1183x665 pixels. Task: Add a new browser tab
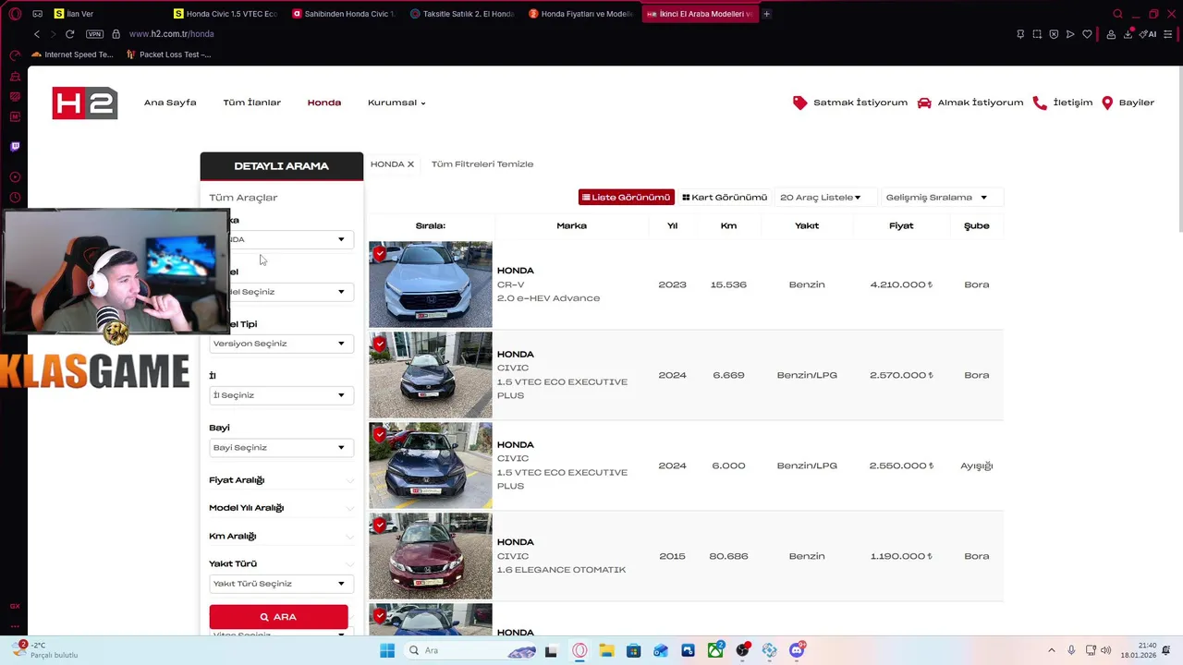766,14
